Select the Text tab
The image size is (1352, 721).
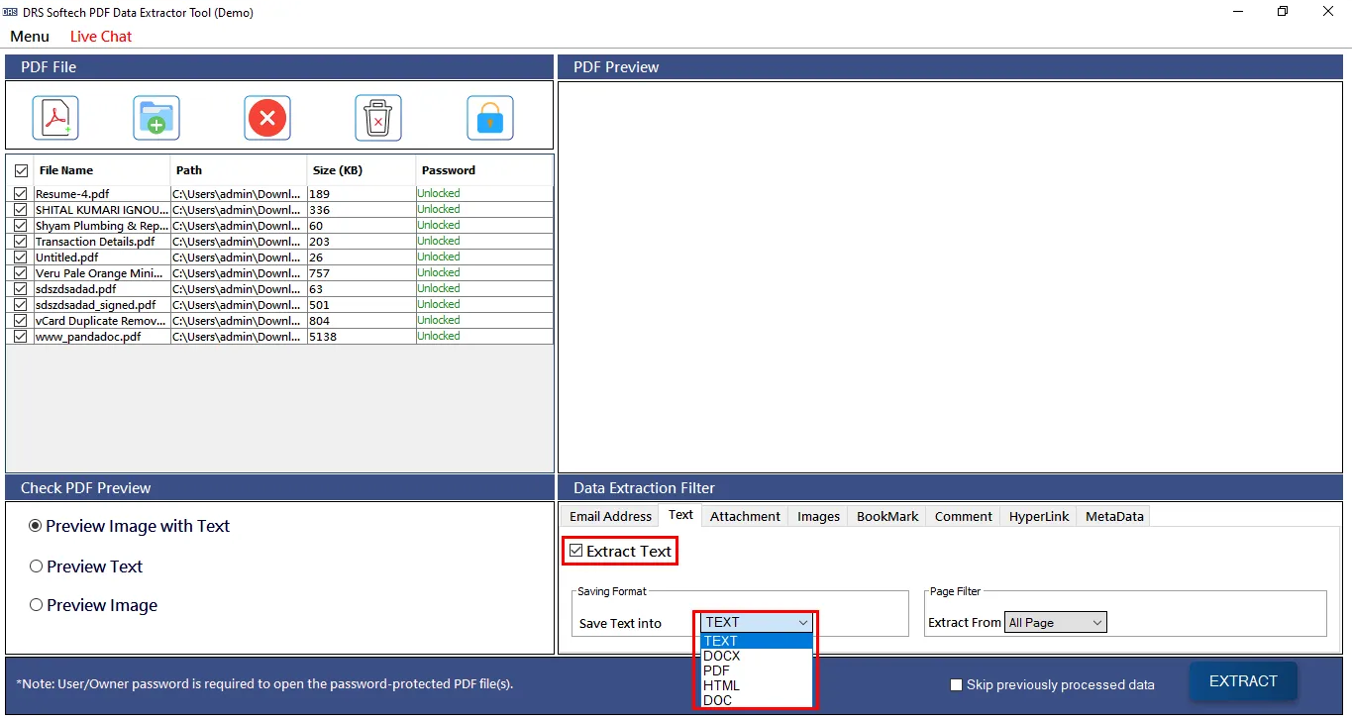tap(680, 515)
